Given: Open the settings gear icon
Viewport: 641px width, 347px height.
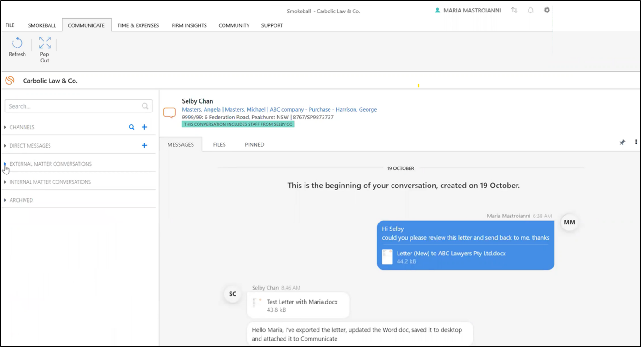Looking at the screenshot, I should pos(547,10).
